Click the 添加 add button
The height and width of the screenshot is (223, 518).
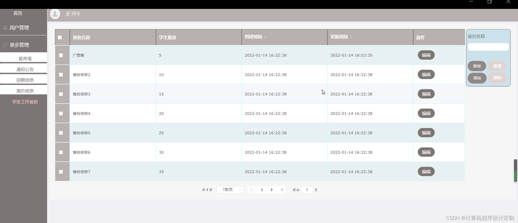pos(477,78)
